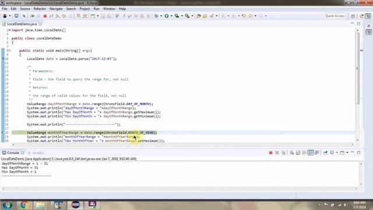Viewport: 373px width, 210px height.
Task: Click the External Tools run icon
Action: (x=187, y=16)
